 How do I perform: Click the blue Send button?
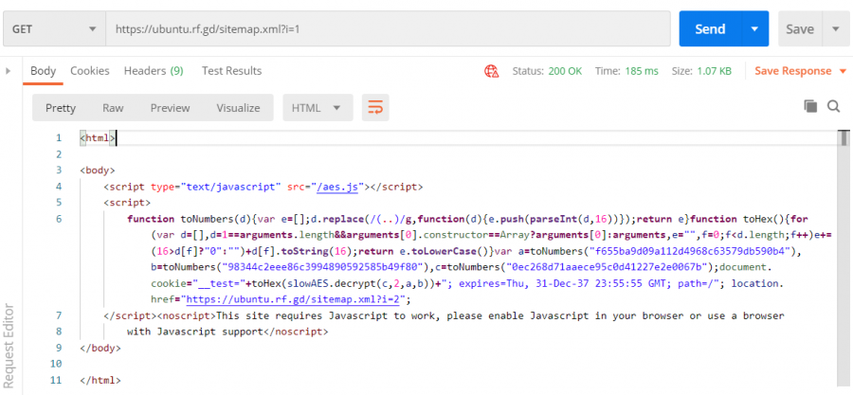coord(710,29)
